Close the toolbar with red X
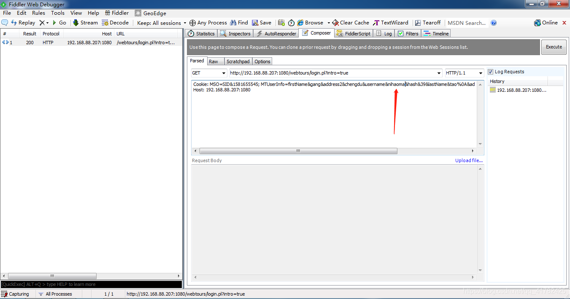Screen dimensions: 570x299 [565, 22]
